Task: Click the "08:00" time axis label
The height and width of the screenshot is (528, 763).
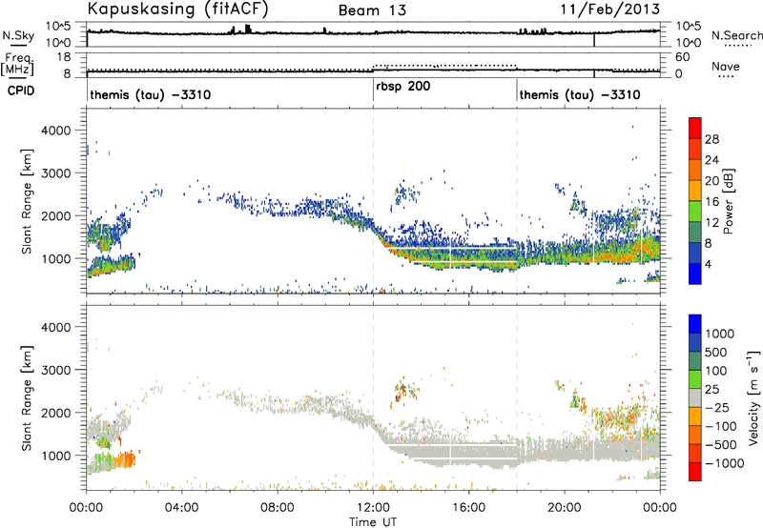Action: point(278,508)
